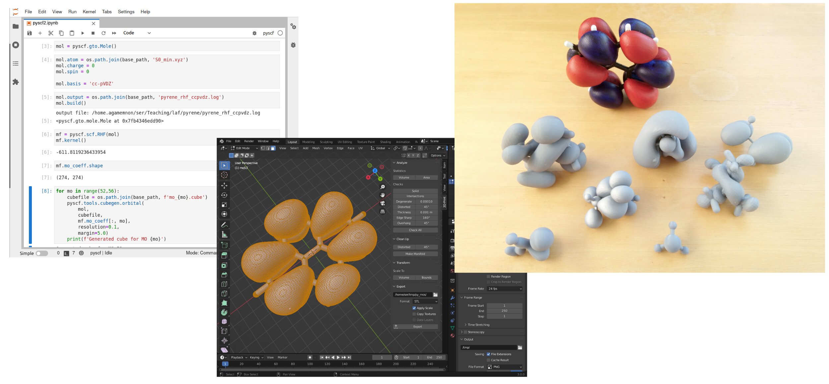Select the Measure tool
Viewport: 829px width, 384px height.
225,235
